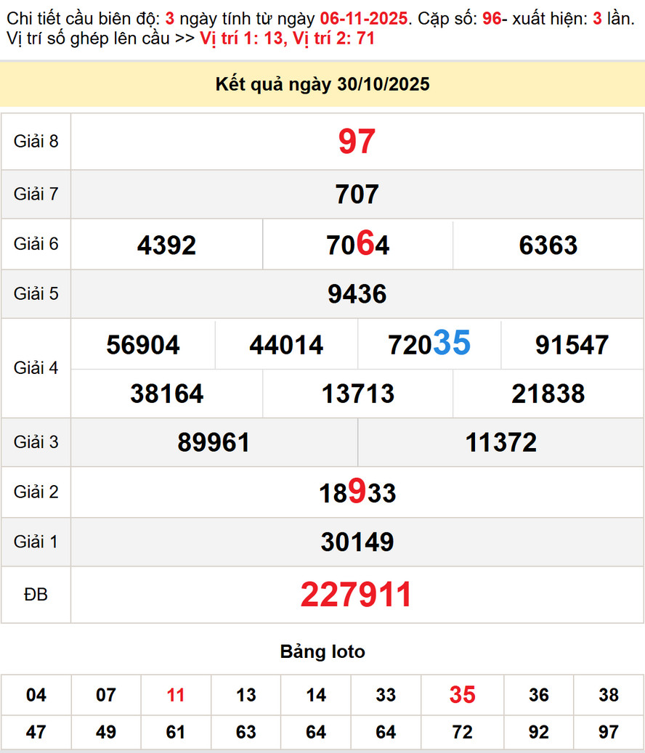Click the ĐB special prize 227911
645x753 pixels.
(x=356, y=595)
